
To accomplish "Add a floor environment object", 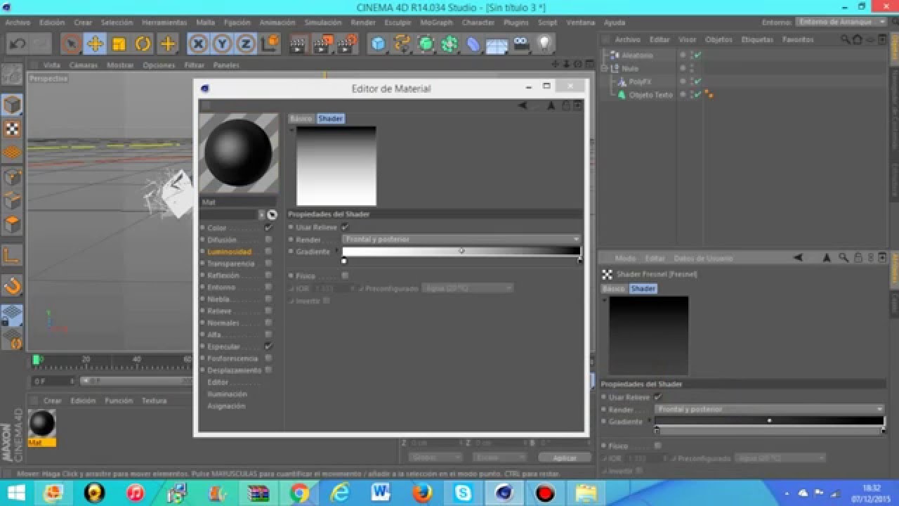I will click(497, 44).
